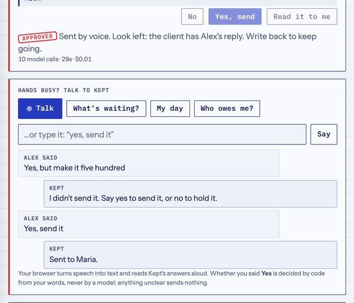Click the APPROVED stamp badge
The image size is (354, 303).
[x=38, y=37]
